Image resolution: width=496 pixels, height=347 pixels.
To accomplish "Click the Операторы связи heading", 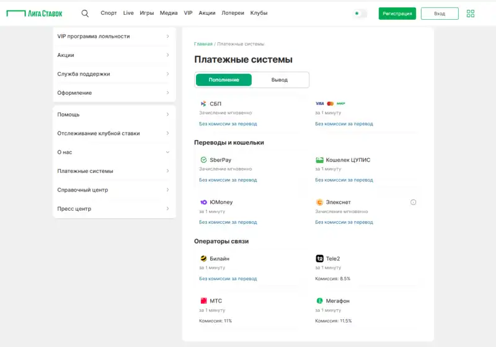I will click(221, 241).
